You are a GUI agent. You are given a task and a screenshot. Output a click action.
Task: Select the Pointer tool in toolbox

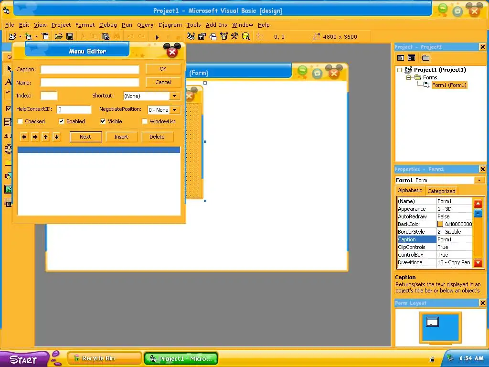pos(9,68)
